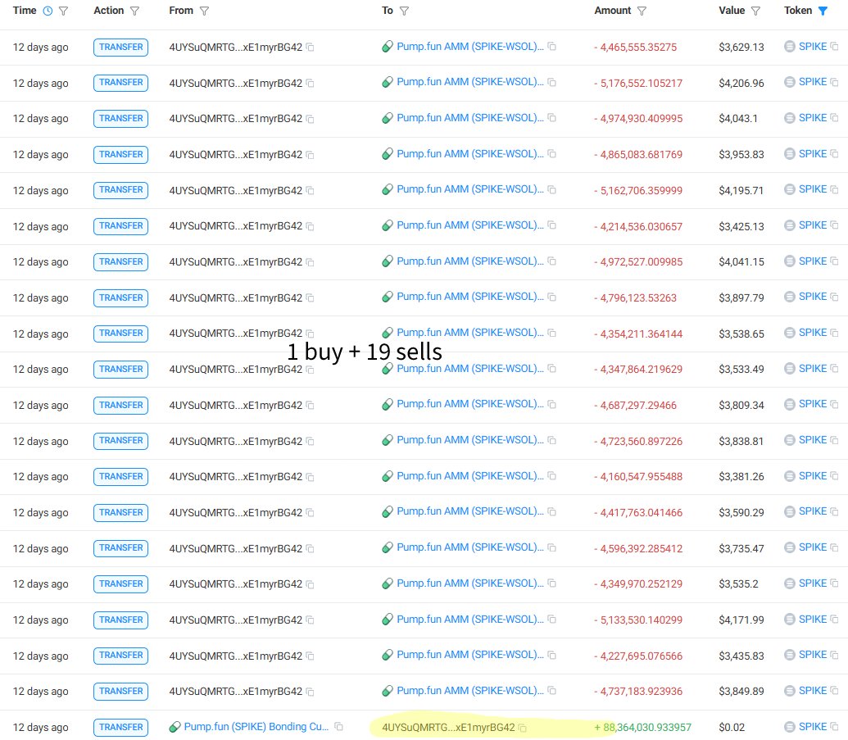Copy To address in the $3,838.81 row

(x=551, y=440)
